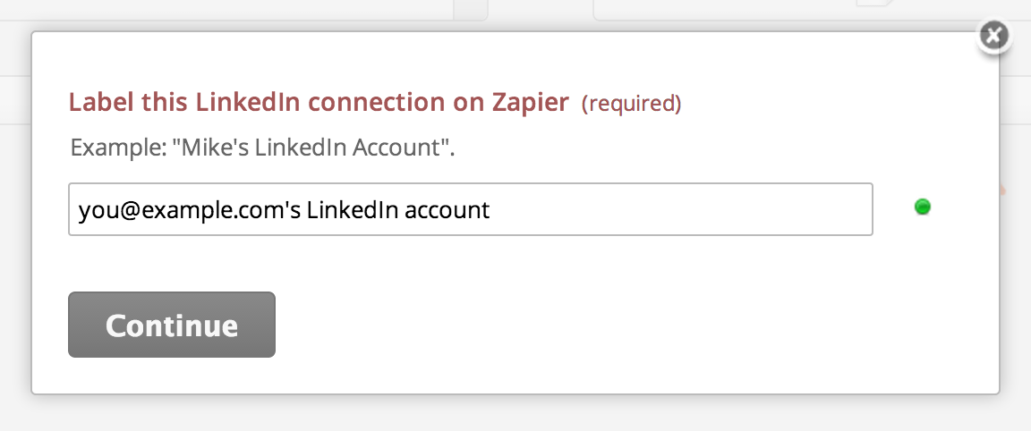Click the word 'Label' in the title
This screenshot has height=431, width=1031.
tap(98, 103)
